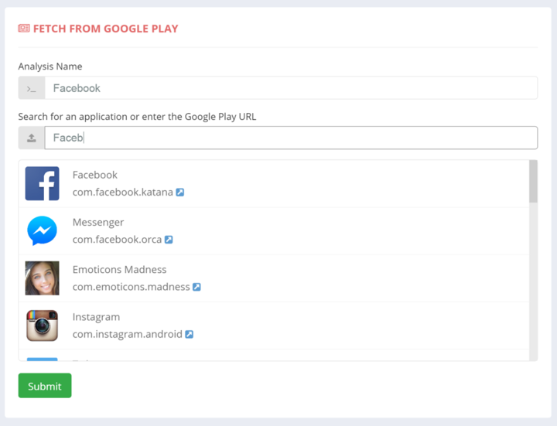Click the Analysis Name label

tap(50, 66)
